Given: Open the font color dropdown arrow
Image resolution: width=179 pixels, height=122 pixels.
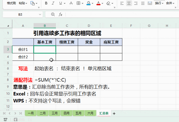Looking at the screenshot, I should coord(102,3).
